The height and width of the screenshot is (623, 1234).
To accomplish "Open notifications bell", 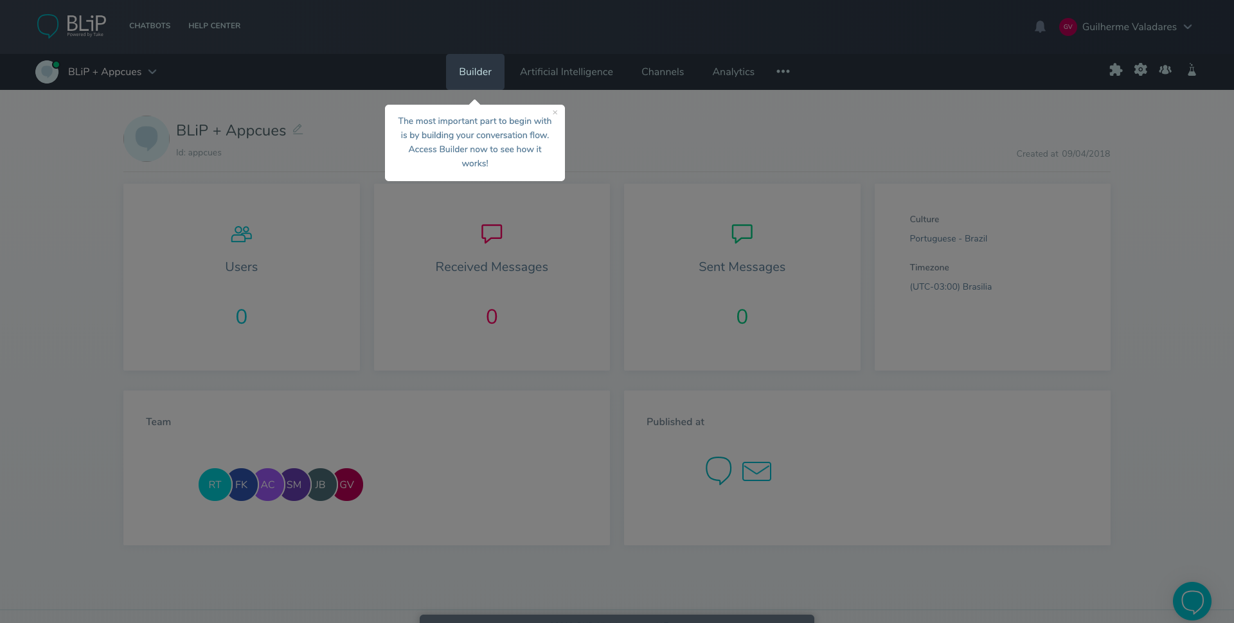I will pos(1040,26).
